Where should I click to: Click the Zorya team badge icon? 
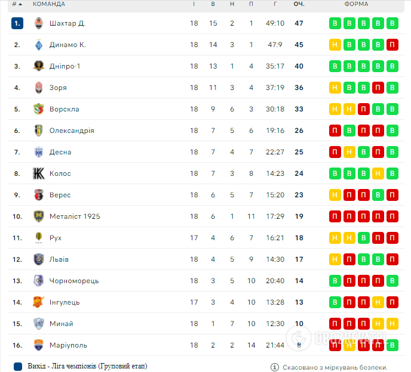(39, 88)
